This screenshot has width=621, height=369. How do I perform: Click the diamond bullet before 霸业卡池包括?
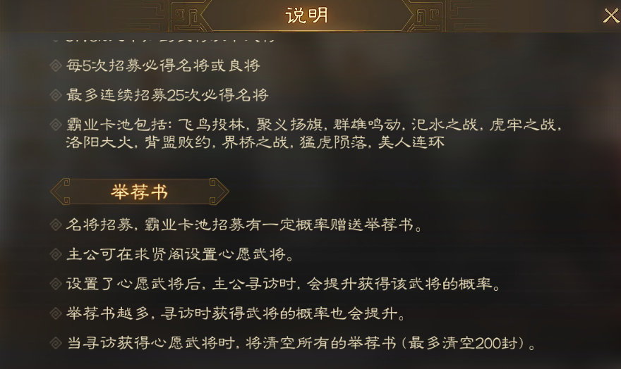(56, 125)
